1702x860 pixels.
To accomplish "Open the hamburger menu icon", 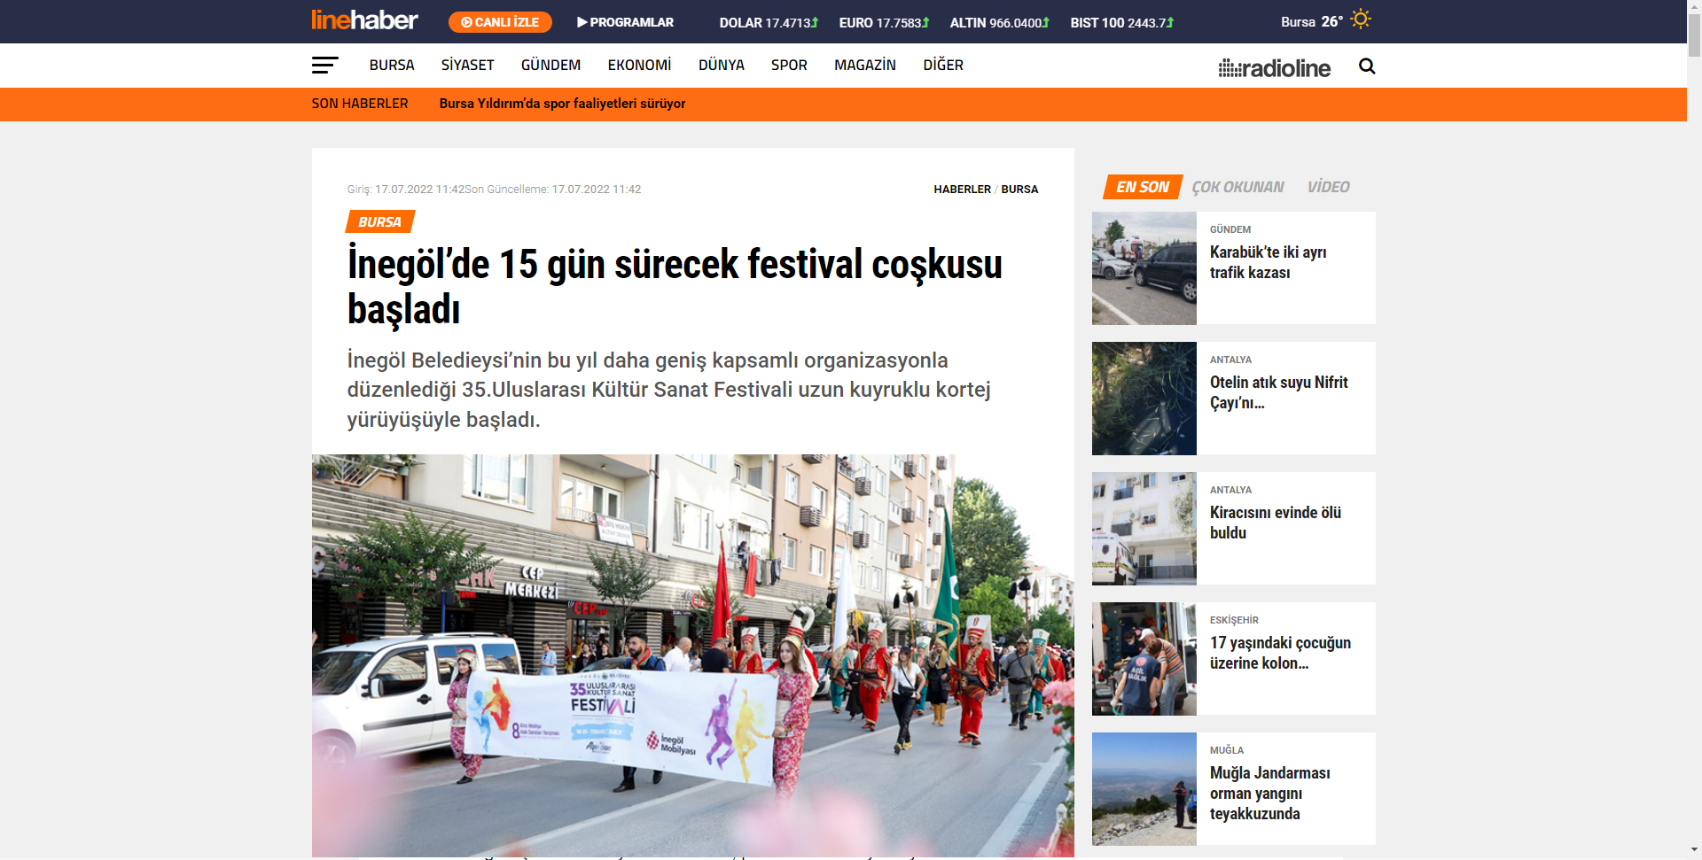I will [x=325, y=66].
